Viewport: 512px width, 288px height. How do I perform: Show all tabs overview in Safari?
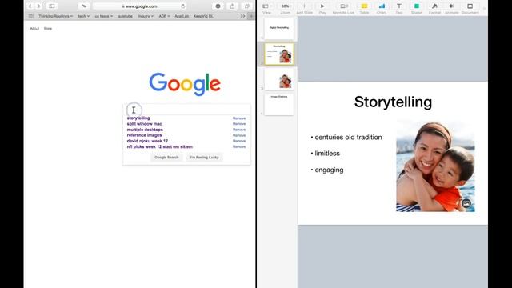coord(247,6)
